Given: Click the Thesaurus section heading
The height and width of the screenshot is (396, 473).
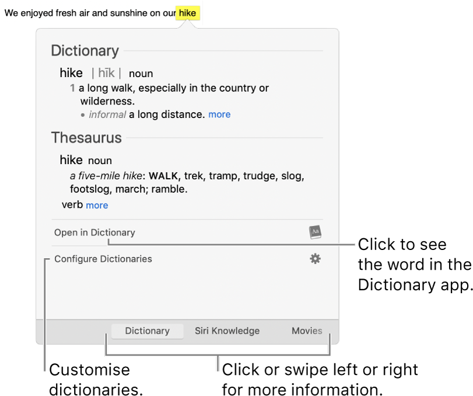Looking at the screenshot, I should (86, 138).
